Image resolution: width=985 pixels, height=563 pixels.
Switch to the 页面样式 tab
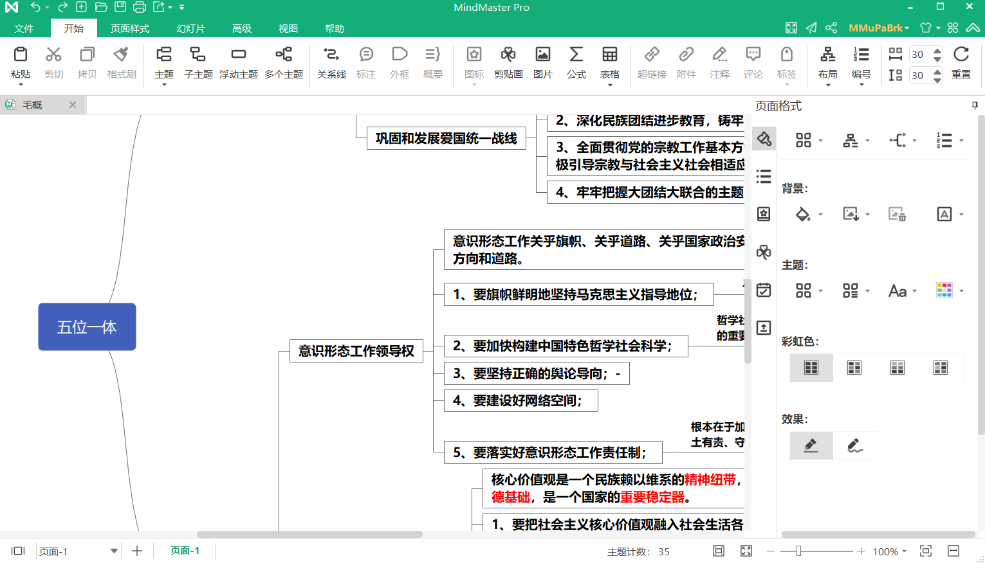click(x=129, y=28)
